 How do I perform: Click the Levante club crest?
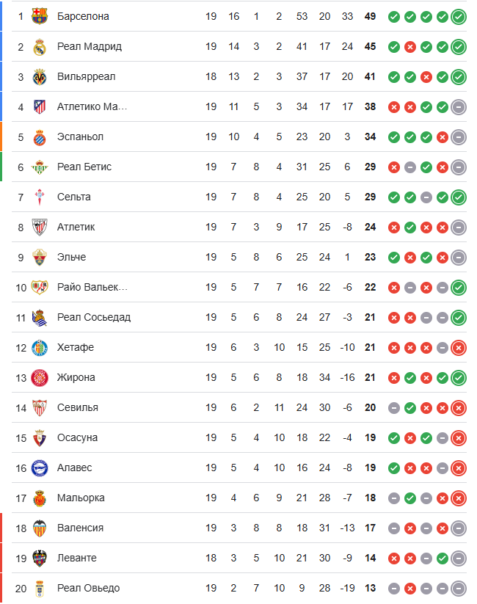(40, 558)
